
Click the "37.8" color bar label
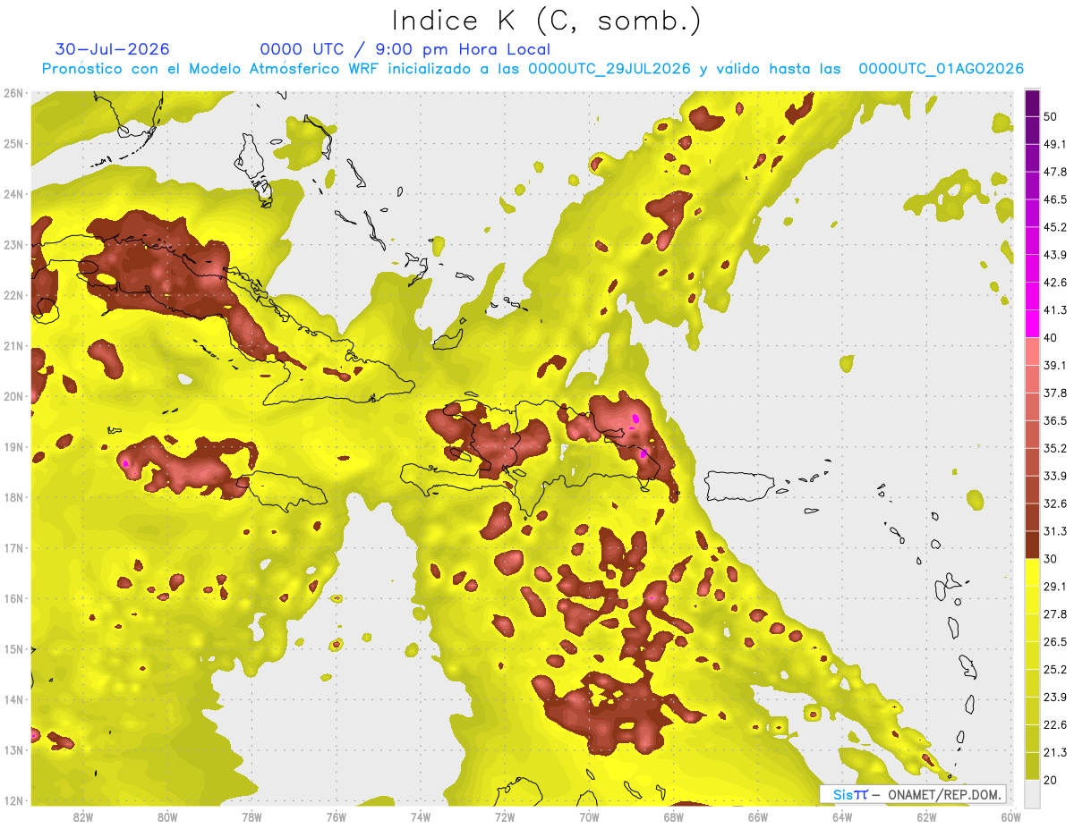pyautogui.click(x=1055, y=393)
